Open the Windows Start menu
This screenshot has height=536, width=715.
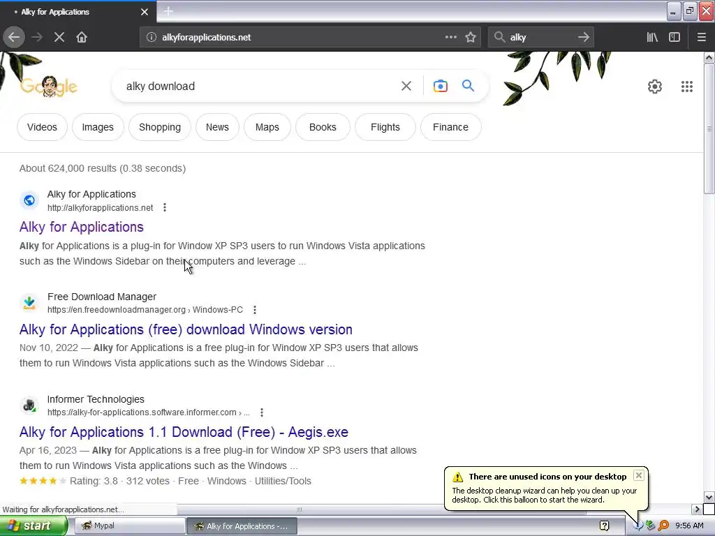tap(34, 526)
